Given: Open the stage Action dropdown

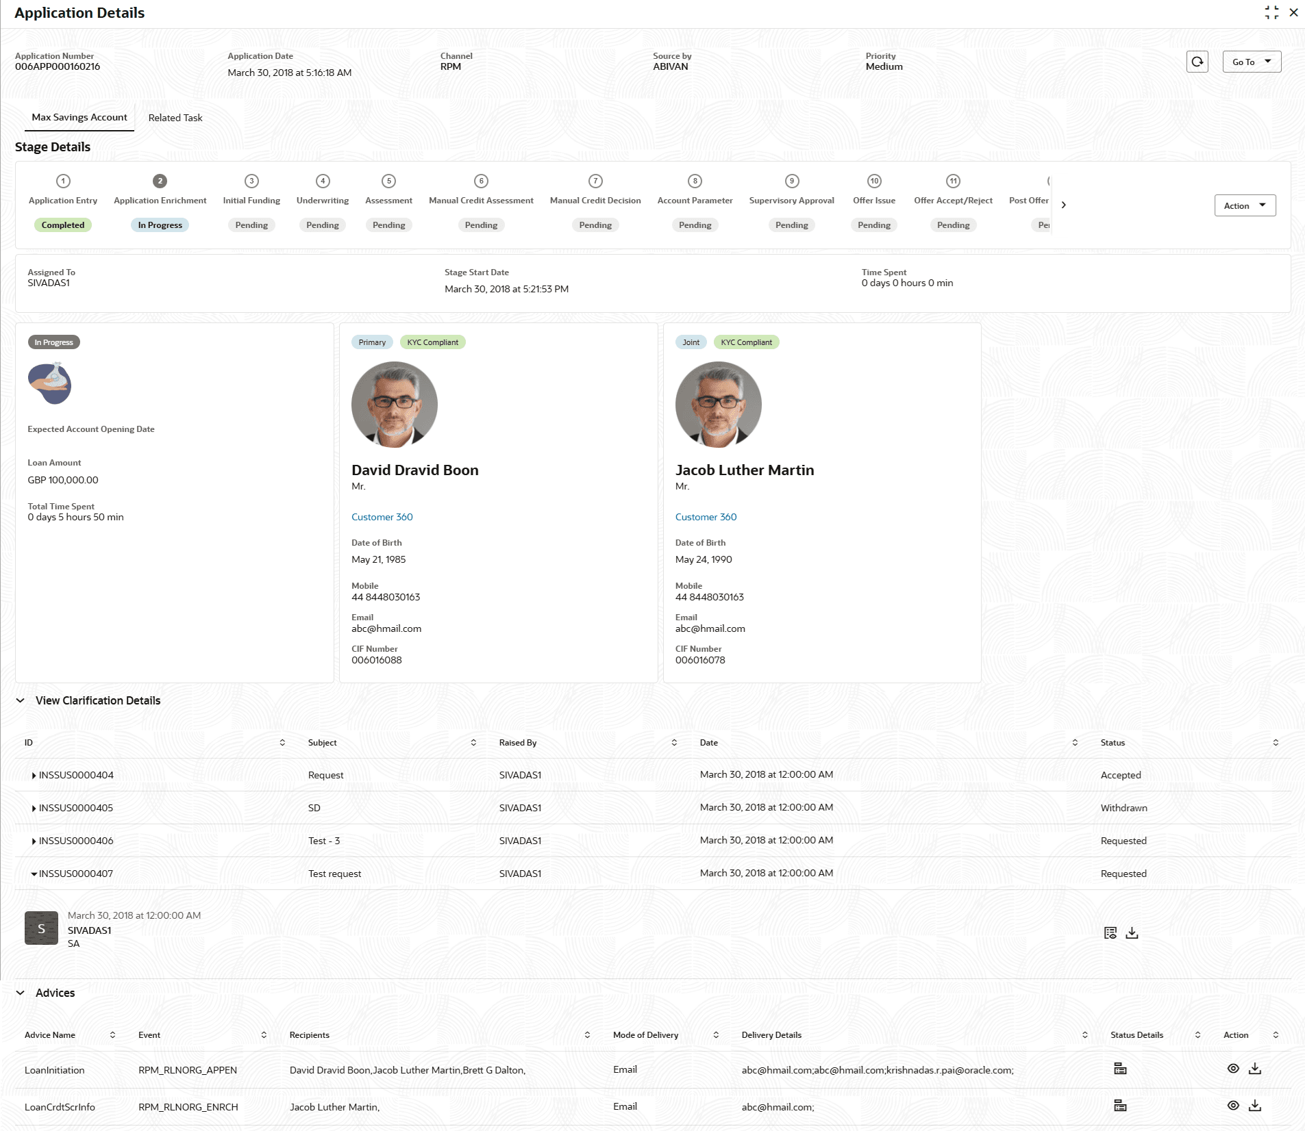Looking at the screenshot, I should tap(1245, 205).
